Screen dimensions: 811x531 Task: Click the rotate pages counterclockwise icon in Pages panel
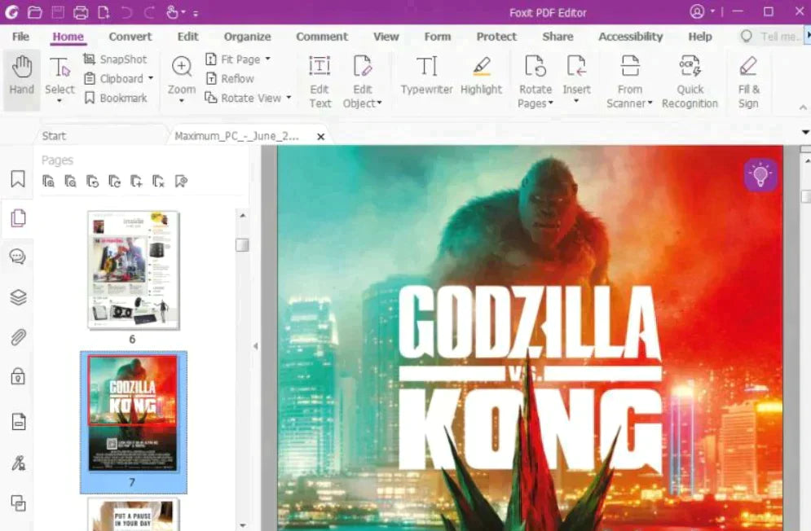(93, 182)
